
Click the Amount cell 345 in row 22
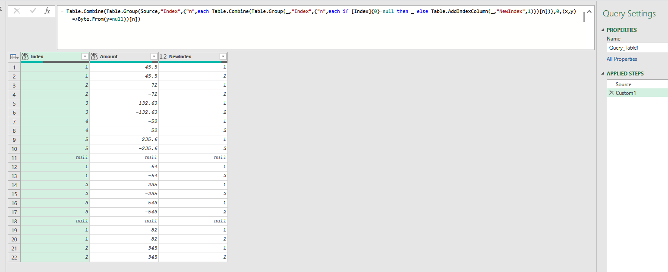click(x=124, y=257)
